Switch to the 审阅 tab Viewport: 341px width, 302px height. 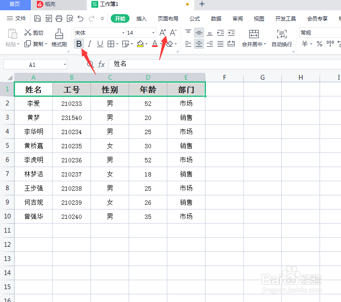238,19
